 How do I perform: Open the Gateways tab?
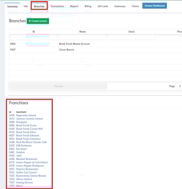(120, 6)
